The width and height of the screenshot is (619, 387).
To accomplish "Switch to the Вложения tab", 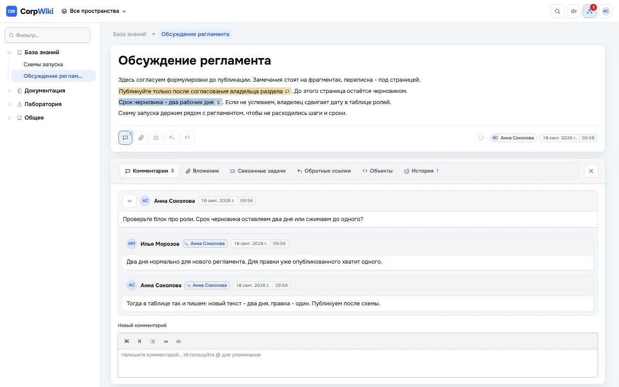I will coord(202,171).
